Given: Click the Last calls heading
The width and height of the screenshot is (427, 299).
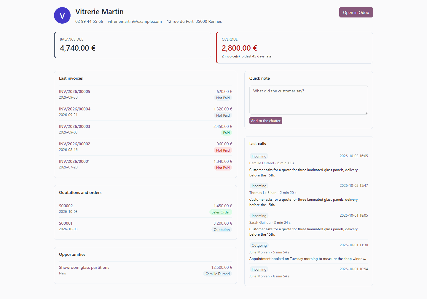Looking at the screenshot, I should click(258, 144).
